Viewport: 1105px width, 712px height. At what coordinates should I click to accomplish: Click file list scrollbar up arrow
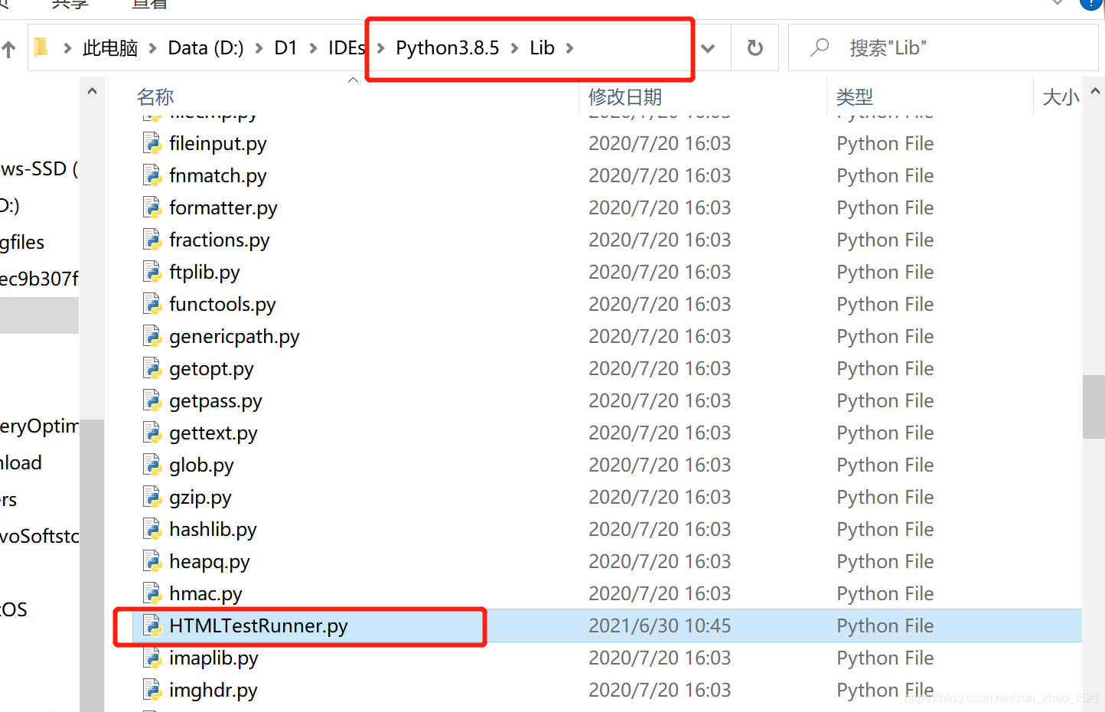(1095, 91)
